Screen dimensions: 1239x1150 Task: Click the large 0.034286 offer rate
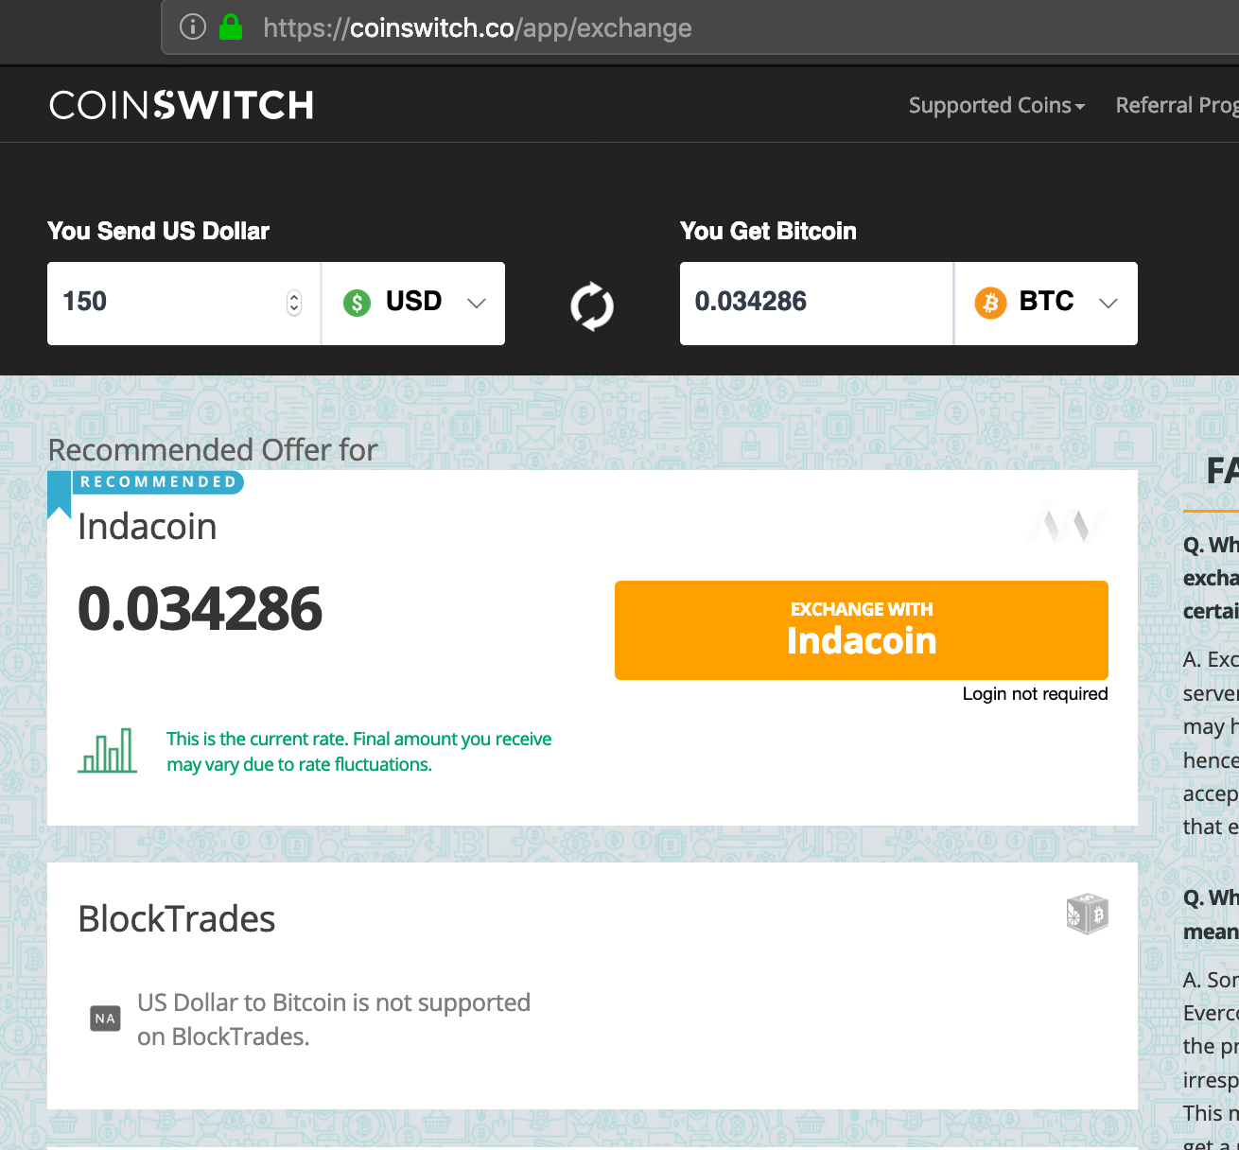(x=201, y=608)
